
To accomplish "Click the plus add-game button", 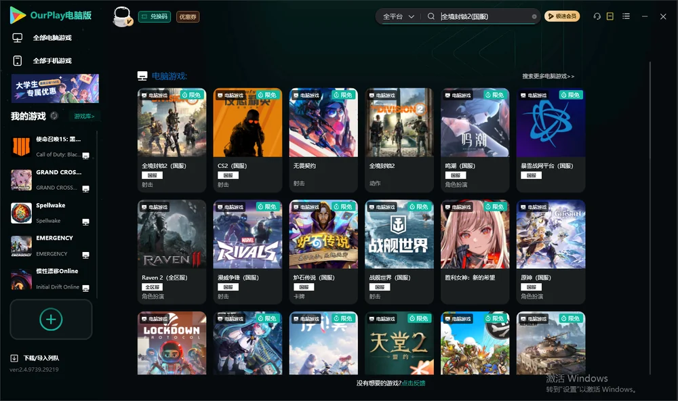I will [x=51, y=319].
